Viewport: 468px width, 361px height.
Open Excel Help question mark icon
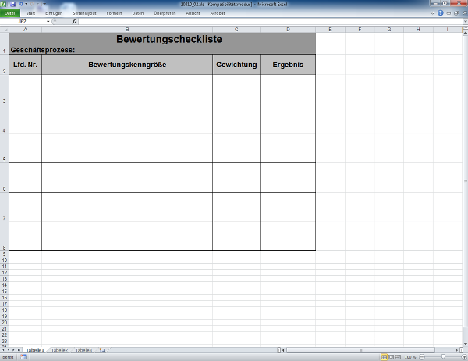[x=442, y=13]
